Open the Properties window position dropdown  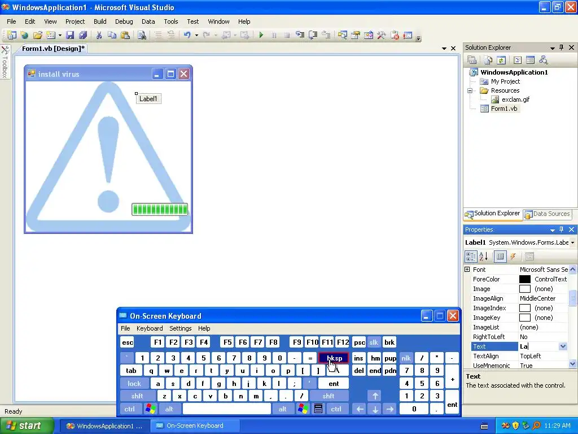[x=552, y=229]
